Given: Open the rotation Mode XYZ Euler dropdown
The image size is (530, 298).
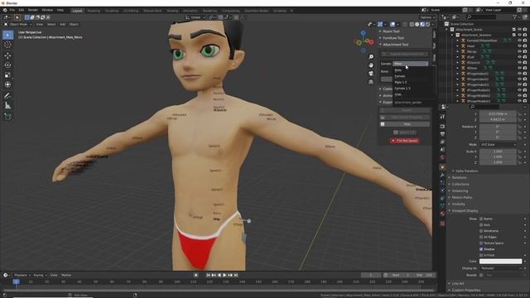Looking at the screenshot, I should coord(498,145).
